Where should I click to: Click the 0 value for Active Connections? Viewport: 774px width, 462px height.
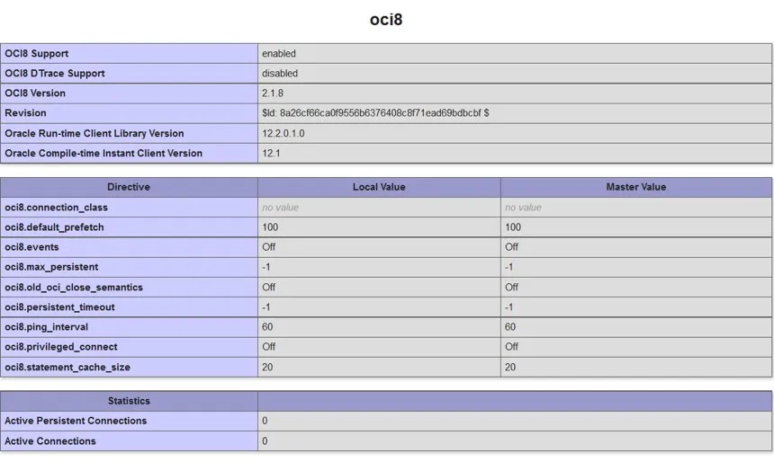click(265, 441)
